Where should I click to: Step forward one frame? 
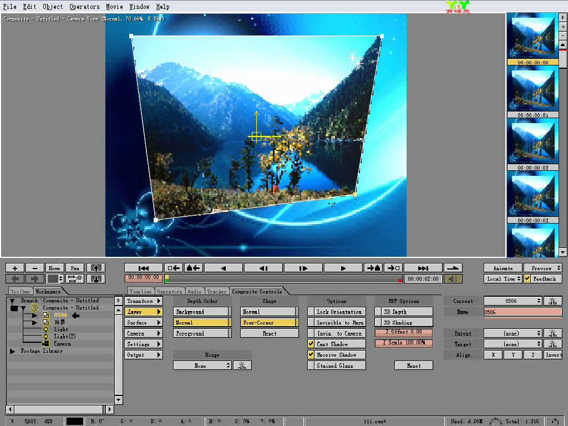coord(303,268)
